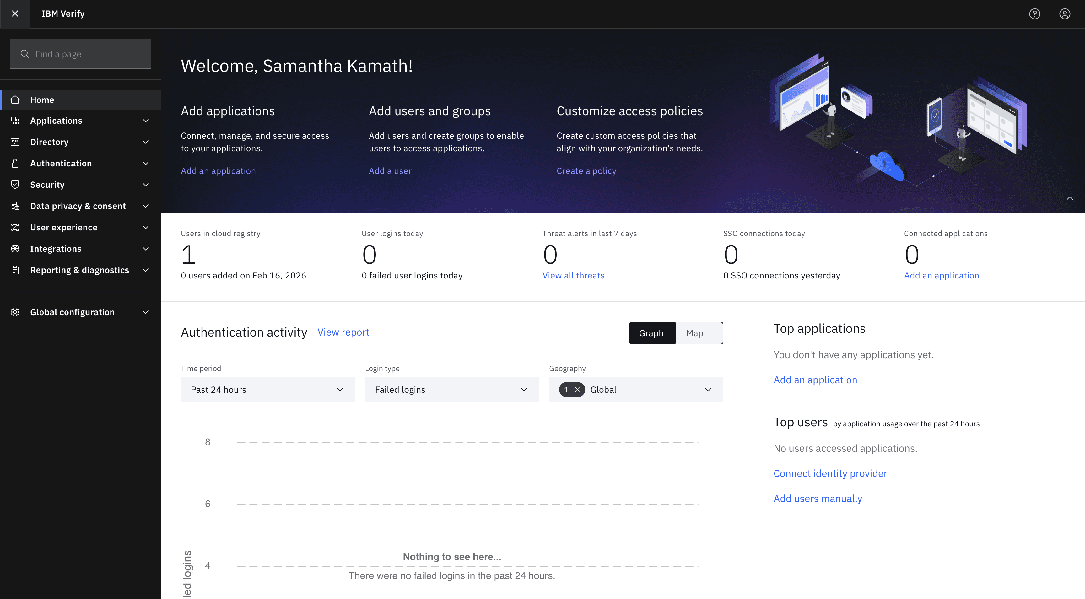Open Reporting & diagnostics menu
This screenshot has height=599, width=1085.
80,270
